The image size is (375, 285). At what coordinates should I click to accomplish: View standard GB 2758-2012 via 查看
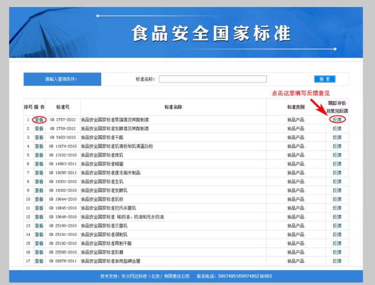point(39,128)
